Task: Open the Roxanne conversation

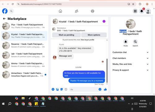Action: tap(24, 45)
